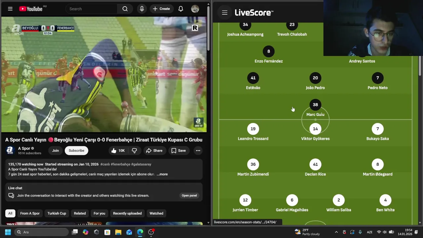Subscribe to A Spor channel
Viewport: 423px width, 238px height.
click(76, 150)
